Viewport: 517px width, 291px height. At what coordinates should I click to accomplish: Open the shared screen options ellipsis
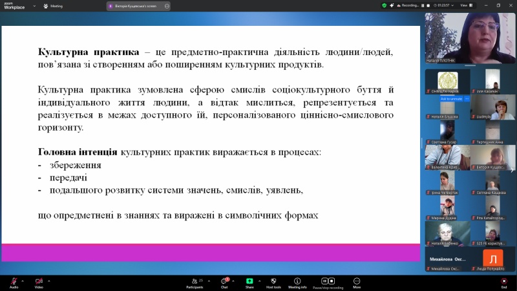click(x=167, y=5)
